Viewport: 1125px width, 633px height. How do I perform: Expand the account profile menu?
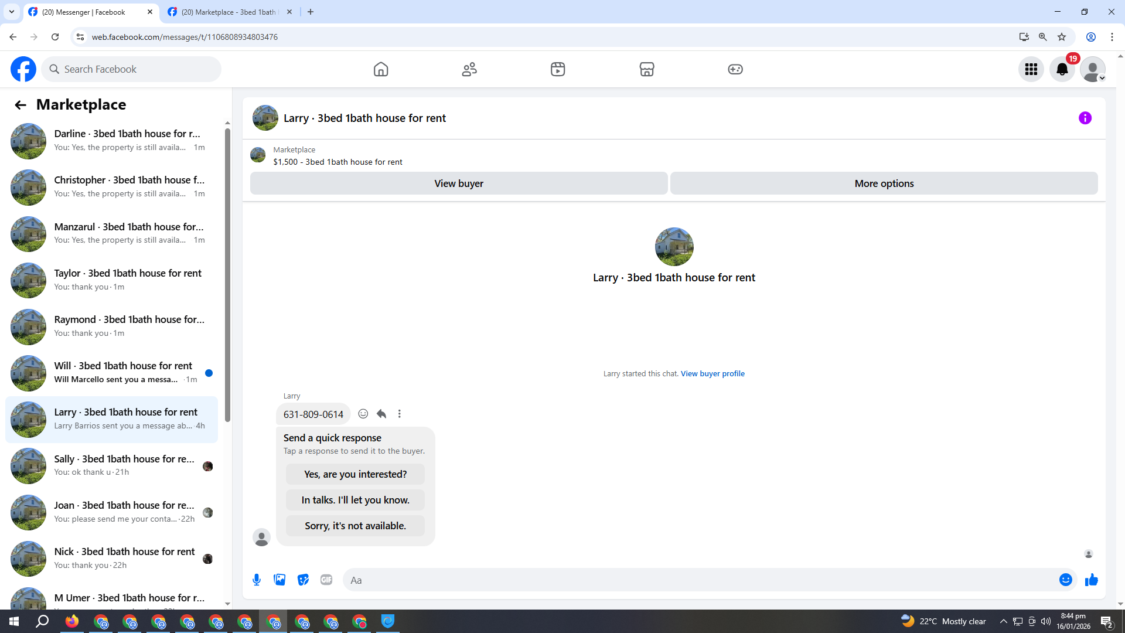pyautogui.click(x=1093, y=70)
